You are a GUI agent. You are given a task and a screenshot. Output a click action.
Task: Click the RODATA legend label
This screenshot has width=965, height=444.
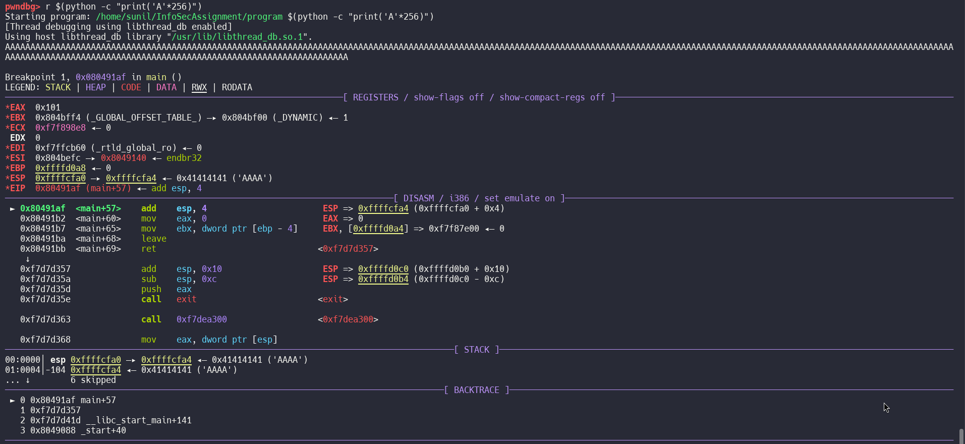pyautogui.click(x=237, y=87)
